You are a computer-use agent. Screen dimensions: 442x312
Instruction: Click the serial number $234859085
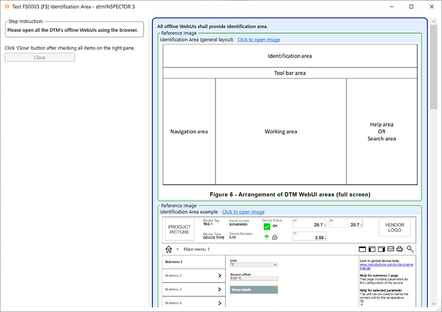click(x=238, y=224)
